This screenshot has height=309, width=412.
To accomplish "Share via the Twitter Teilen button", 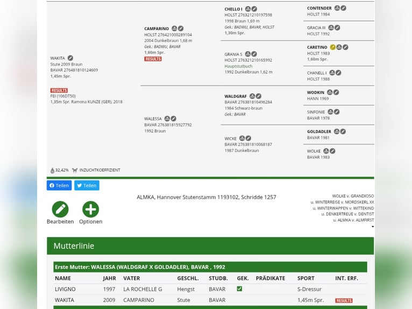I will pos(87,185).
